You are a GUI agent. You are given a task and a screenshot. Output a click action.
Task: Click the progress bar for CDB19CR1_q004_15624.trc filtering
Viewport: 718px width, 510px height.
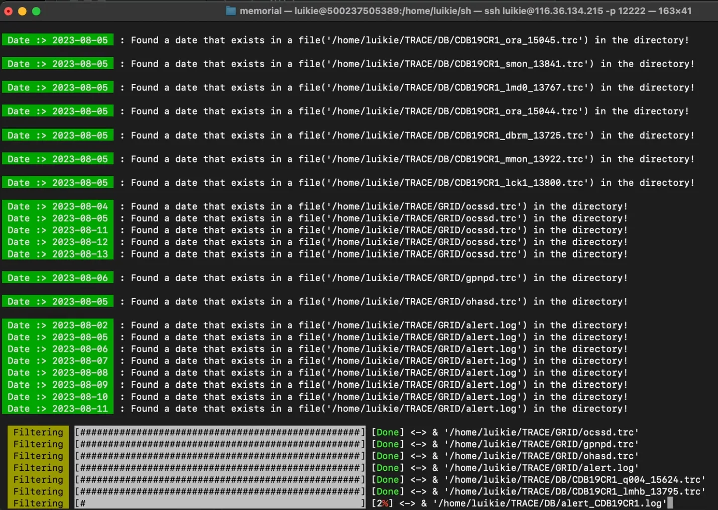point(220,480)
